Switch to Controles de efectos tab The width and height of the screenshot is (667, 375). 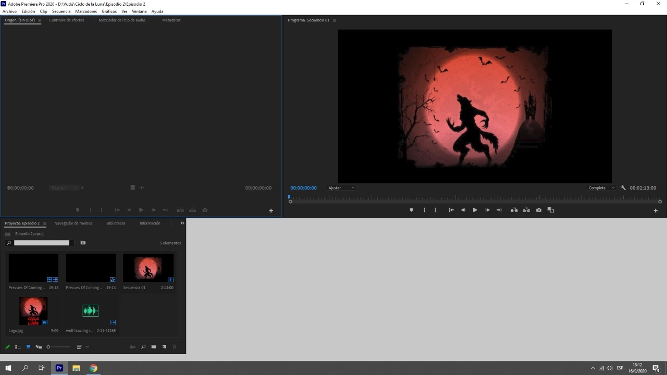click(x=67, y=20)
